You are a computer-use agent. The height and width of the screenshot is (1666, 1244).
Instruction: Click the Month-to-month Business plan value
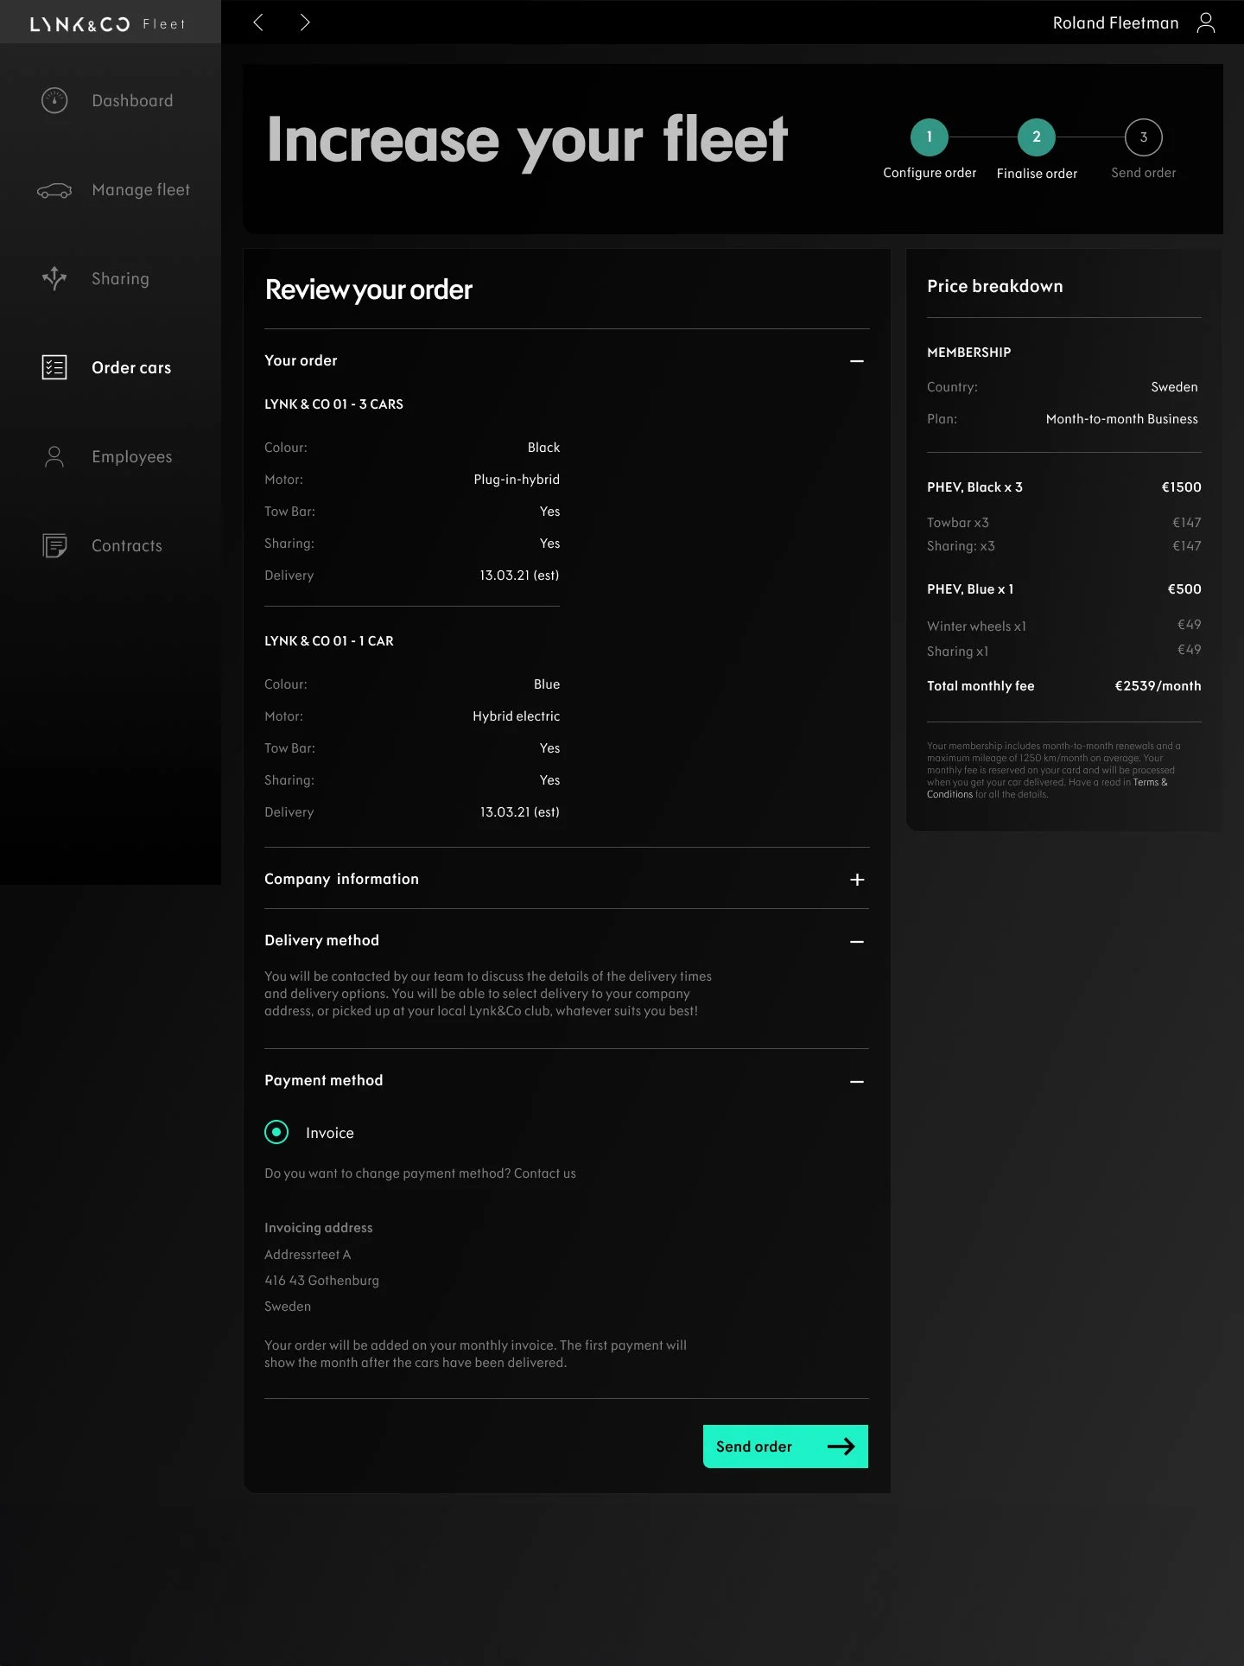coord(1121,419)
